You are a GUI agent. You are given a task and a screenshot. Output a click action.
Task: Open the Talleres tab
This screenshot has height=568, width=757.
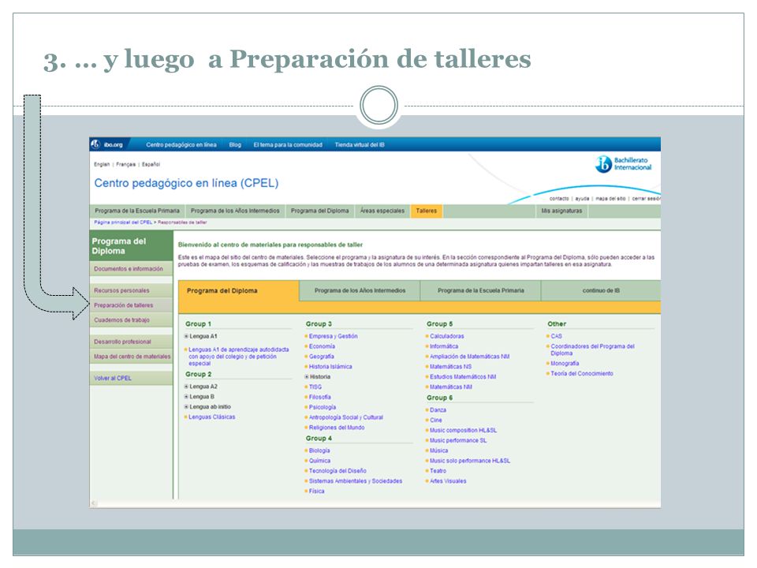tap(427, 211)
